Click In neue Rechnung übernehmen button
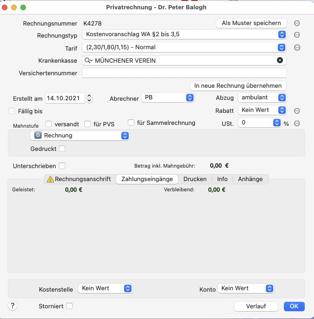This screenshot has width=314, height=319. point(238,86)
